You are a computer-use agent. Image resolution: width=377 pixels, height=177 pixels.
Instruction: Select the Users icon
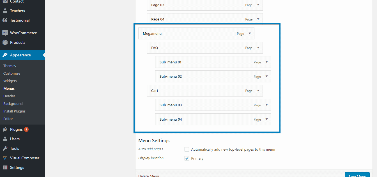tap(5, 139)
